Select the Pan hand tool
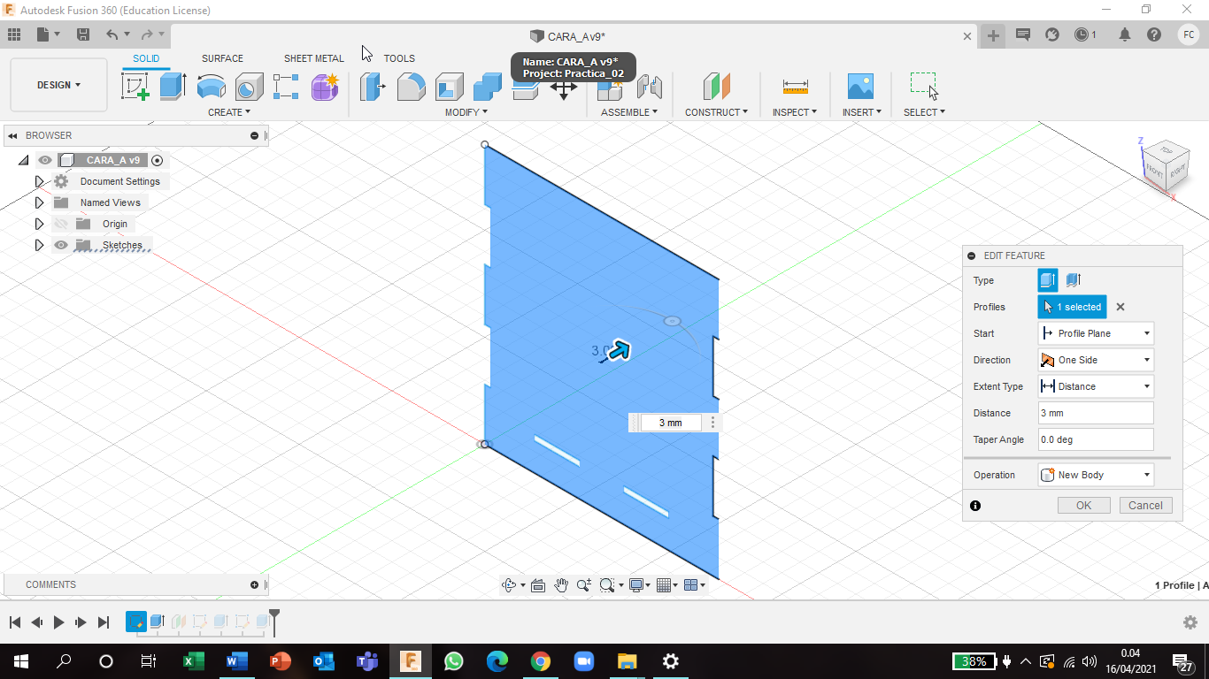 pyautogui.click(x=561, y=584)
